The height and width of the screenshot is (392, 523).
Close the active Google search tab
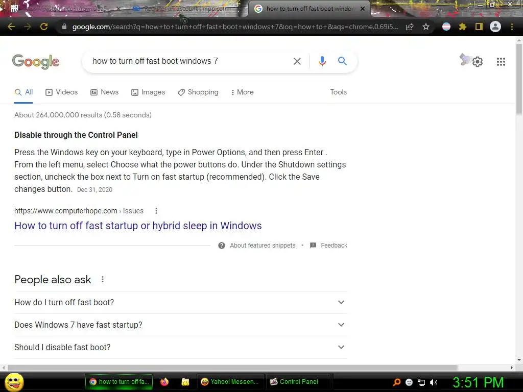tap(363, 9)
